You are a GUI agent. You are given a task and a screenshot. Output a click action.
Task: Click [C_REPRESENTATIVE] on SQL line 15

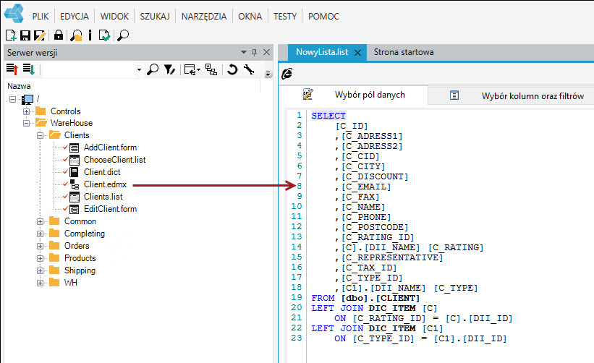392,257
